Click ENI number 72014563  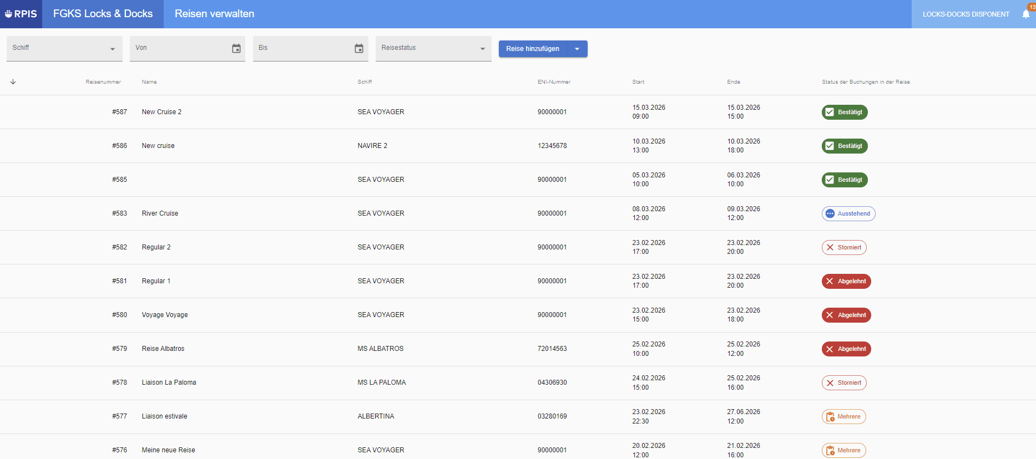[552, 349]
